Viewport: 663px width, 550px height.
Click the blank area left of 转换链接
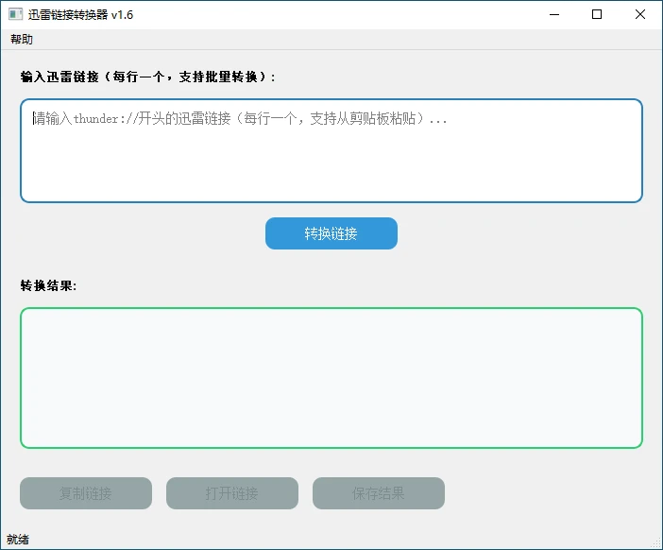[x=142, y=233]
